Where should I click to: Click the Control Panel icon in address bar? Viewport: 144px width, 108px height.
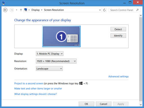coord(26,10)
